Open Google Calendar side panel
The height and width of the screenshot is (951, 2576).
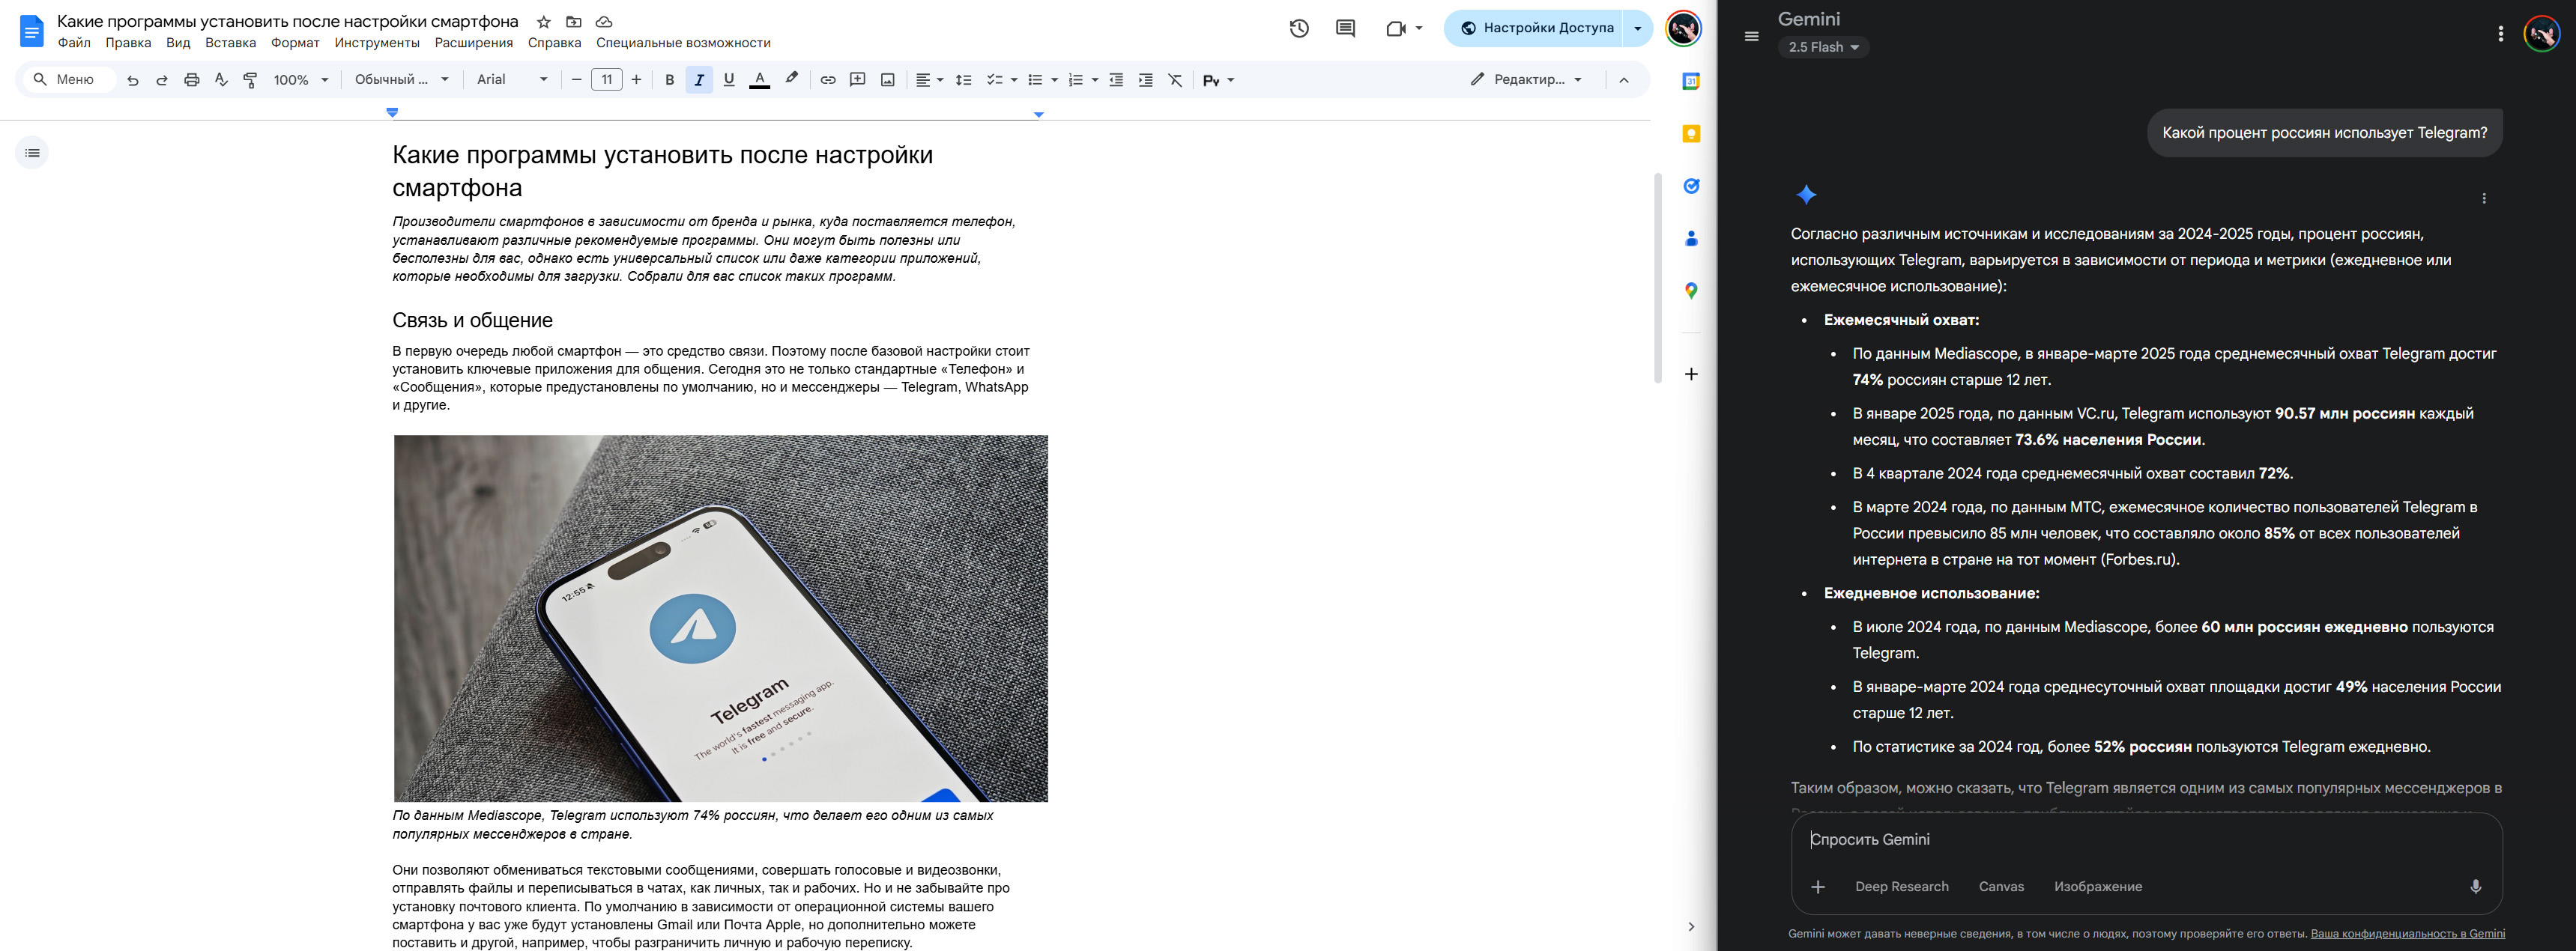[x=1691, y=82]
